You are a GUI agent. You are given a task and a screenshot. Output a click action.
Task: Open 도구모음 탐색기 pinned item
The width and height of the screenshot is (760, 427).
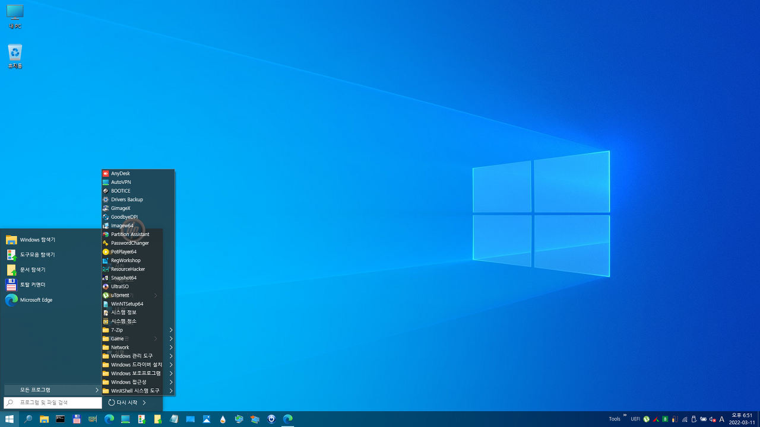52,254
